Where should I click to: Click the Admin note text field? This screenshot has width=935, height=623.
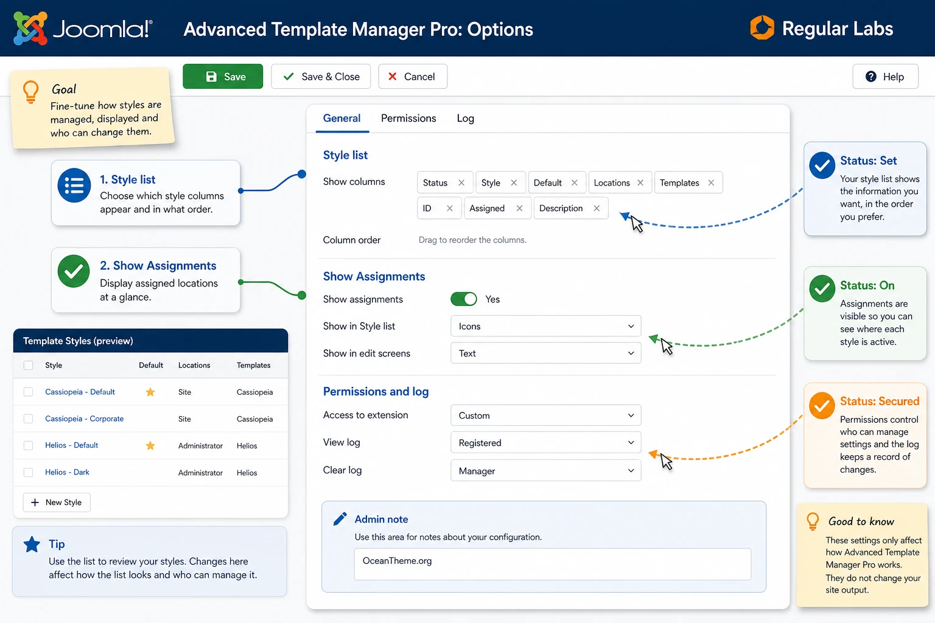point(553,564)
